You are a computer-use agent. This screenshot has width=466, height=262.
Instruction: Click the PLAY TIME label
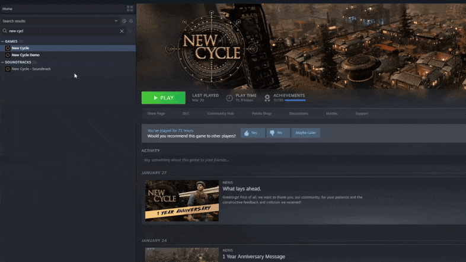click(246, 95)
